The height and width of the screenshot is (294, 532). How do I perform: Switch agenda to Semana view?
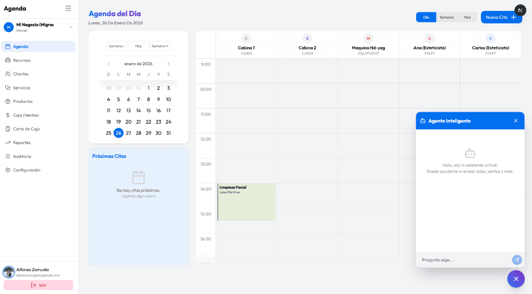(x=446, y=17)
